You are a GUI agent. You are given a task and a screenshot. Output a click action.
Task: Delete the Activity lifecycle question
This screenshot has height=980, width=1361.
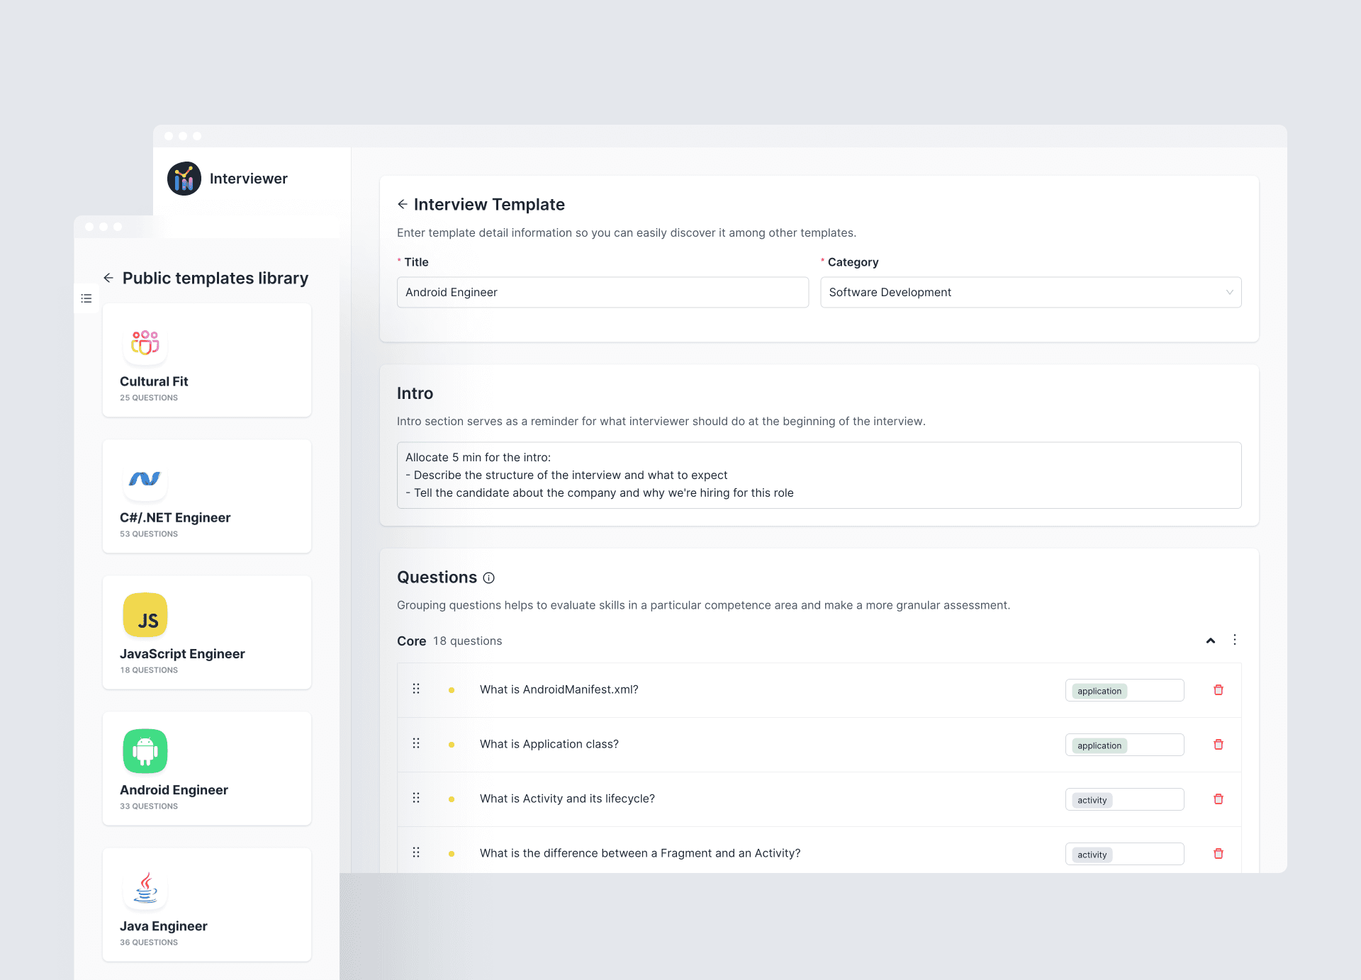click(x=1218, y=799)
